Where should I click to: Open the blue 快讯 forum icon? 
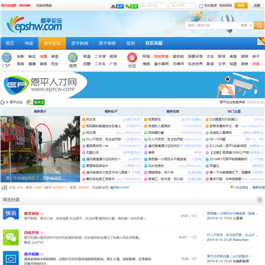click(11, 213)
